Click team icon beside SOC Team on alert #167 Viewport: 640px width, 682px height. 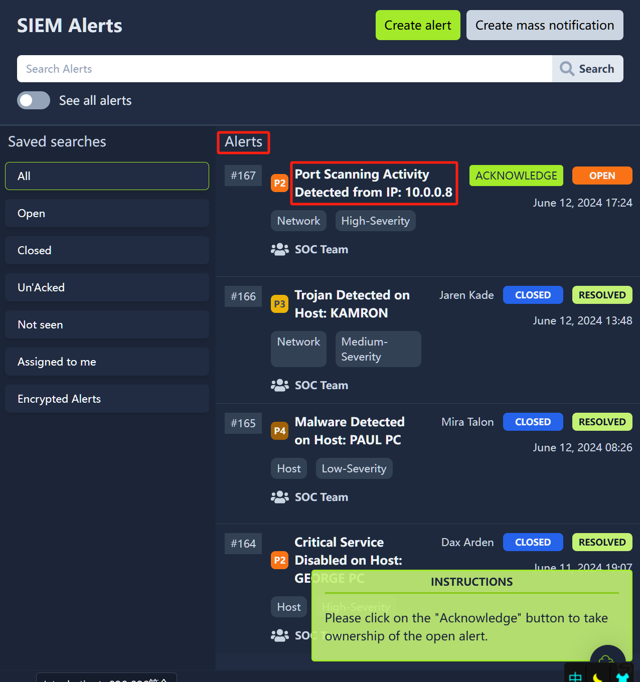pyautogui.click(x=279, y=249)
